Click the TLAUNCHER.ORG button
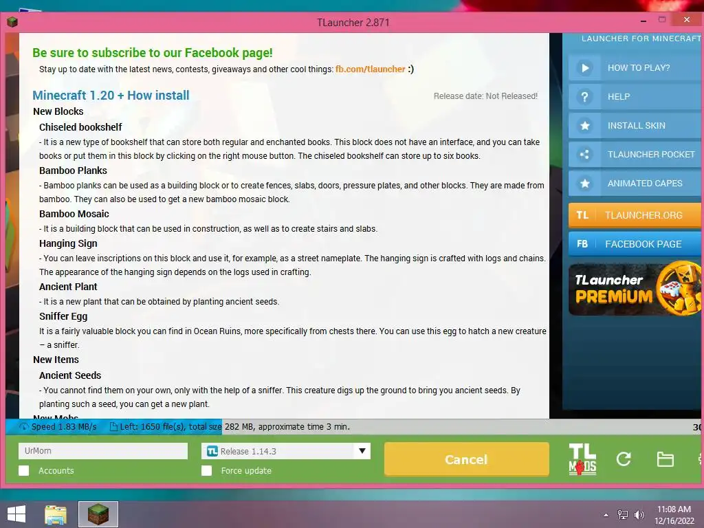This screenshot has width=704, height=528. 635,215
